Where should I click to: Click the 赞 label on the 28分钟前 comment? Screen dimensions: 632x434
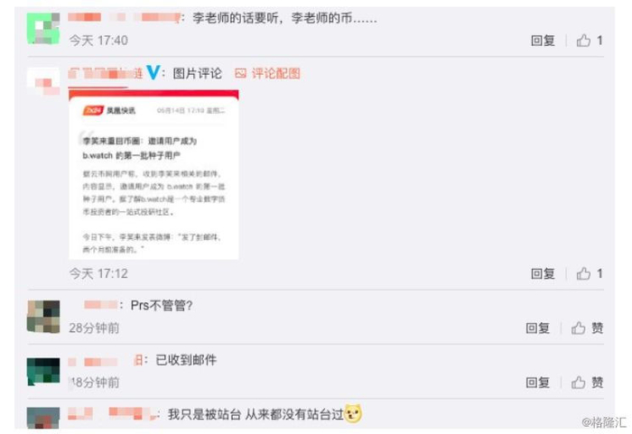coord(598,328)
